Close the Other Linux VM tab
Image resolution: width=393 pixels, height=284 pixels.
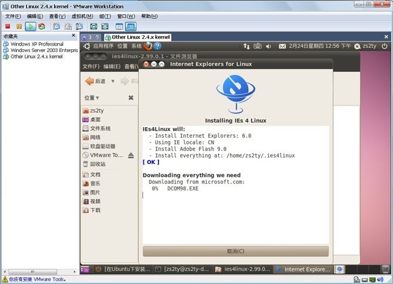click(x=386, y=37)
